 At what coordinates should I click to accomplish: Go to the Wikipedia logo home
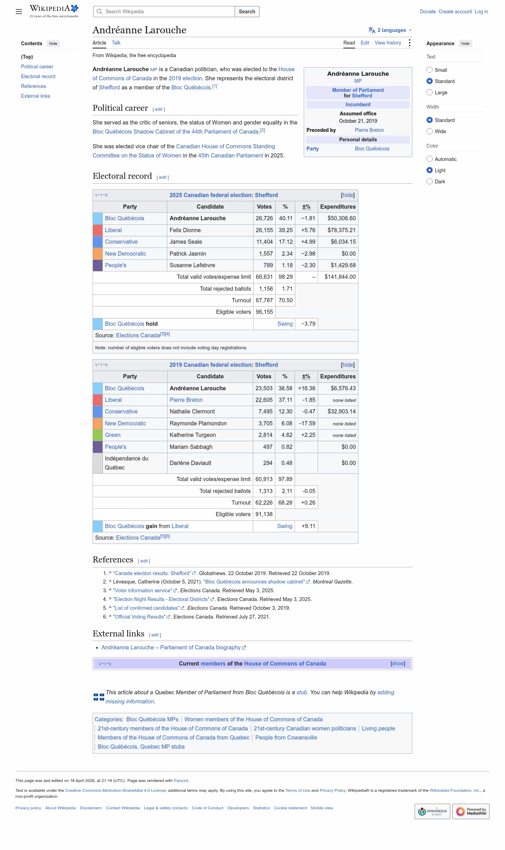tap(54, 11)
